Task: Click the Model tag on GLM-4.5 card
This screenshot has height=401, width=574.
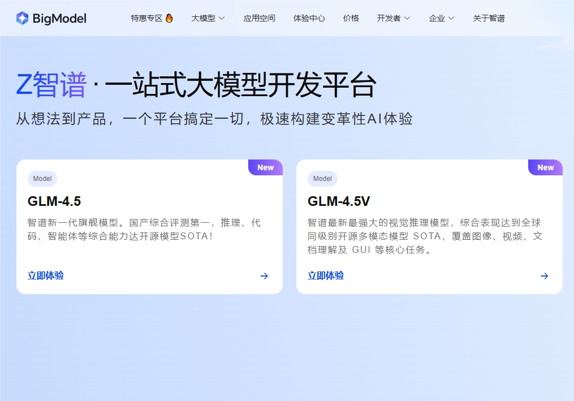Action: pyautogui.click(x=42, y=179)
